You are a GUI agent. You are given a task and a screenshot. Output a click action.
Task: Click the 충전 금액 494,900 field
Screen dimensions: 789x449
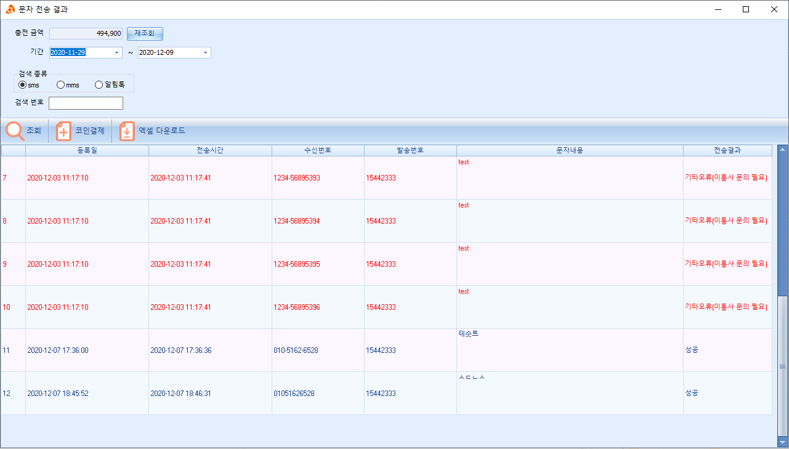coord(86,33)
